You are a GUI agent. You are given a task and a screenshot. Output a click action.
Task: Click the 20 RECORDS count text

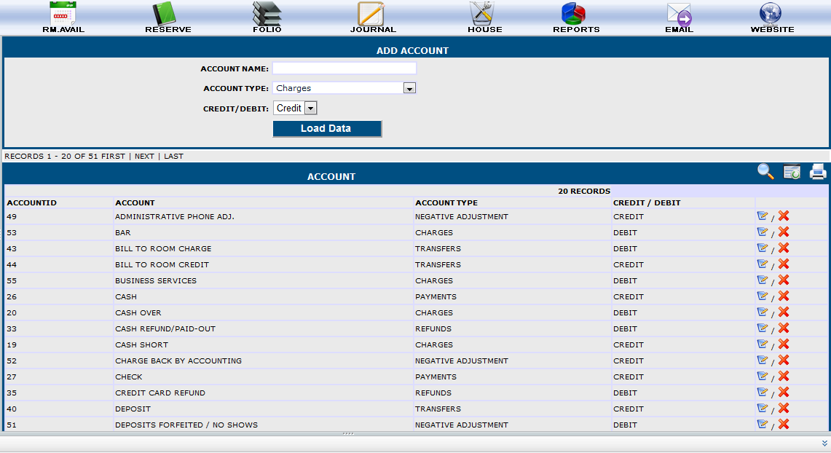point(584,192)
